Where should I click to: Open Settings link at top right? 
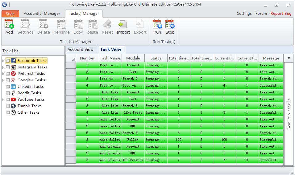(244, 14)
